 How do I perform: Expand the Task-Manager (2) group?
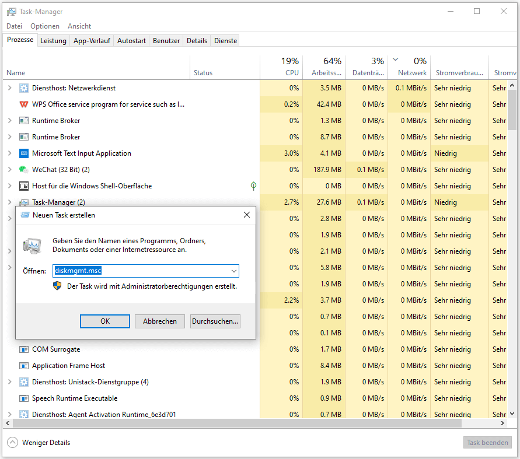coord(10,202)
